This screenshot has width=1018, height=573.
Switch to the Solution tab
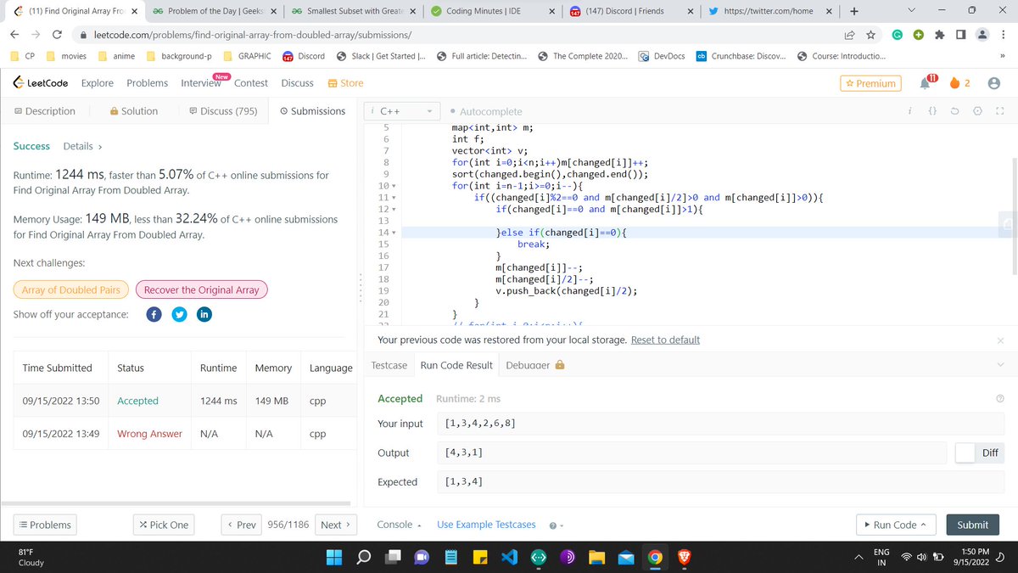(x=134, y=111)
